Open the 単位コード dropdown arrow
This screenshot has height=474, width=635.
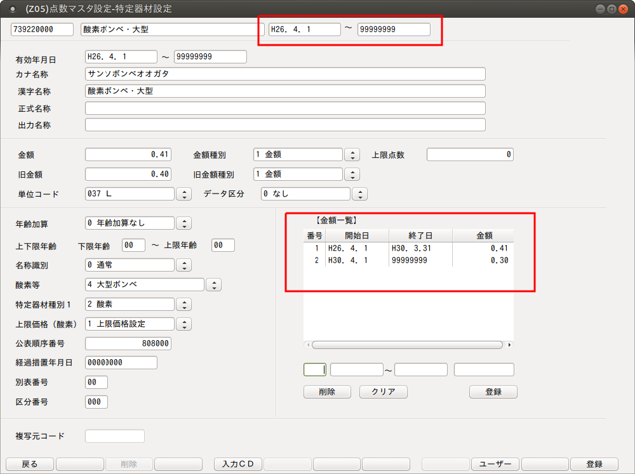tap(184, 194)
